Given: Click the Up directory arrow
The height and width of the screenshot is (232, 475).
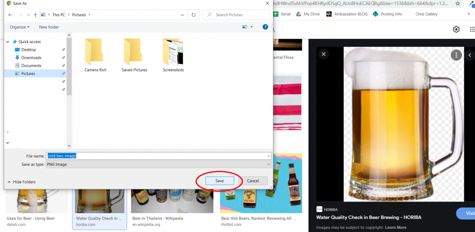Looking at the screenshot, I should 35,15.
